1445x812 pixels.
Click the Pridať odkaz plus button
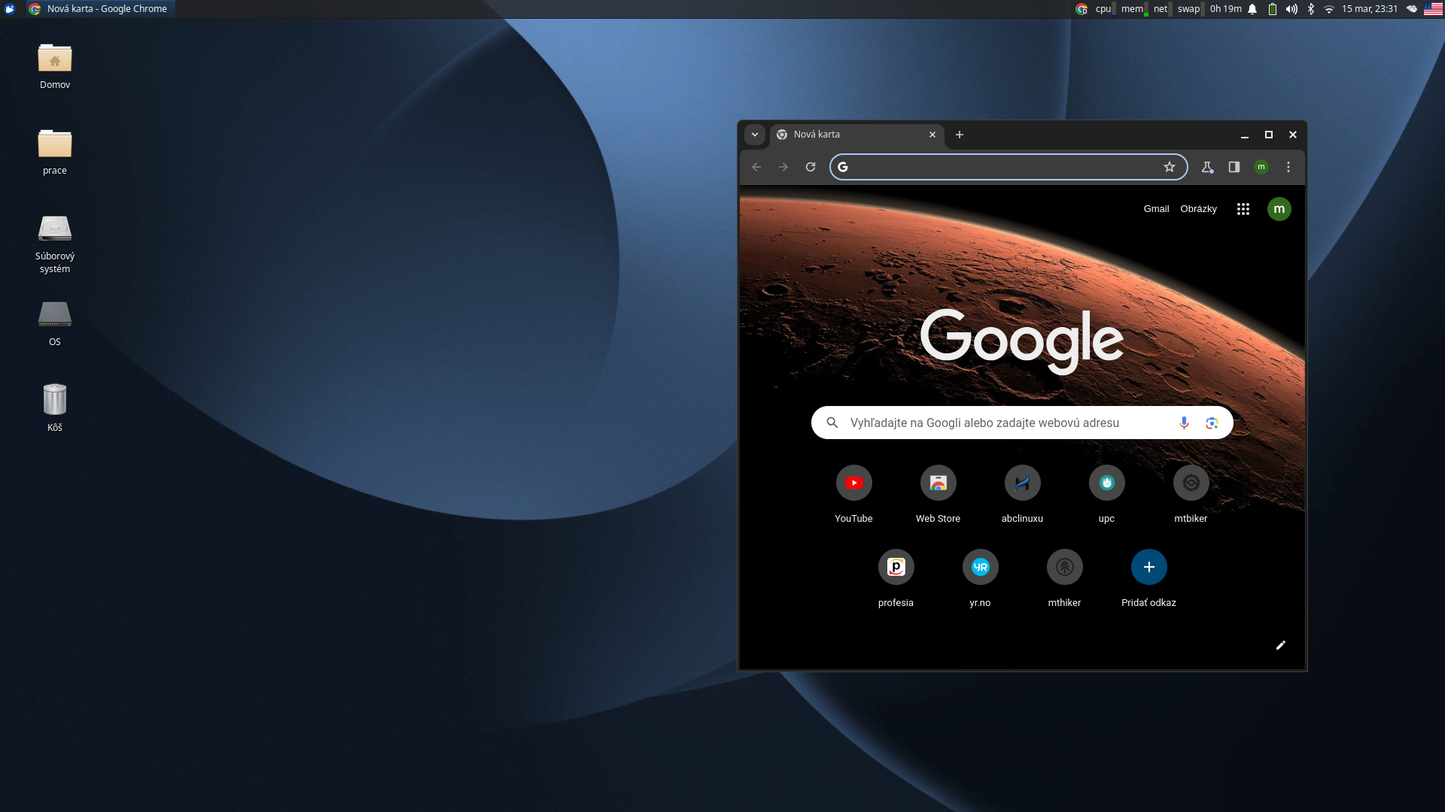click(1148, 567)
